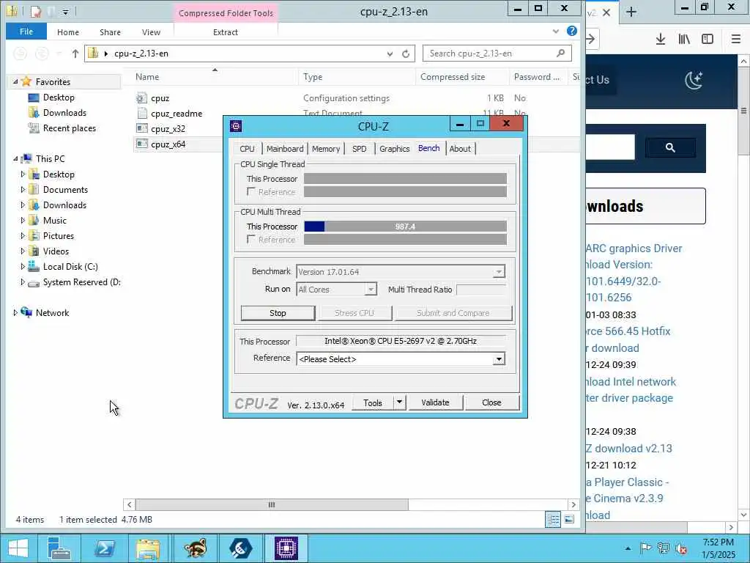Switch to the Memory tab

(326, 149)
